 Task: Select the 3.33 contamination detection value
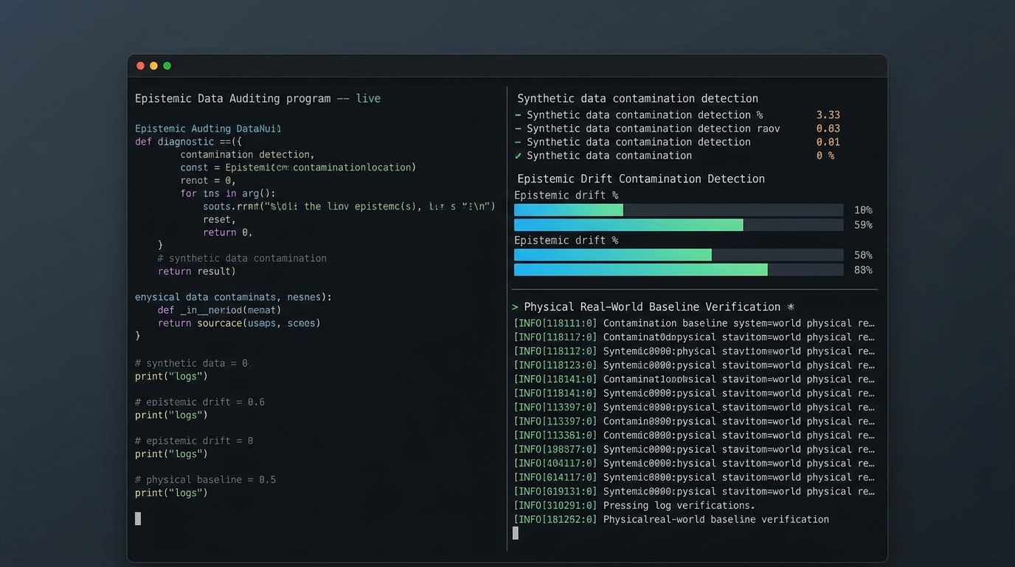point(828,115)
